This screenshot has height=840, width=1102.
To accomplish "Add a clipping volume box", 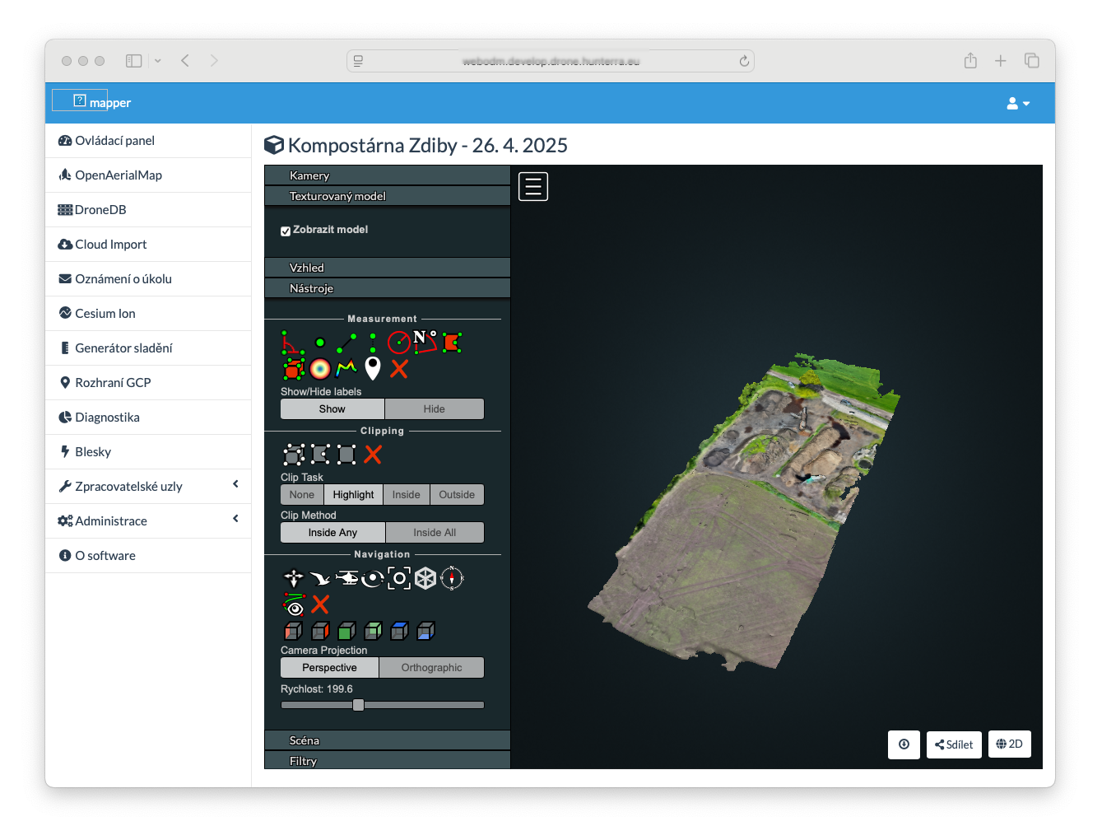I will coord(294,455).
